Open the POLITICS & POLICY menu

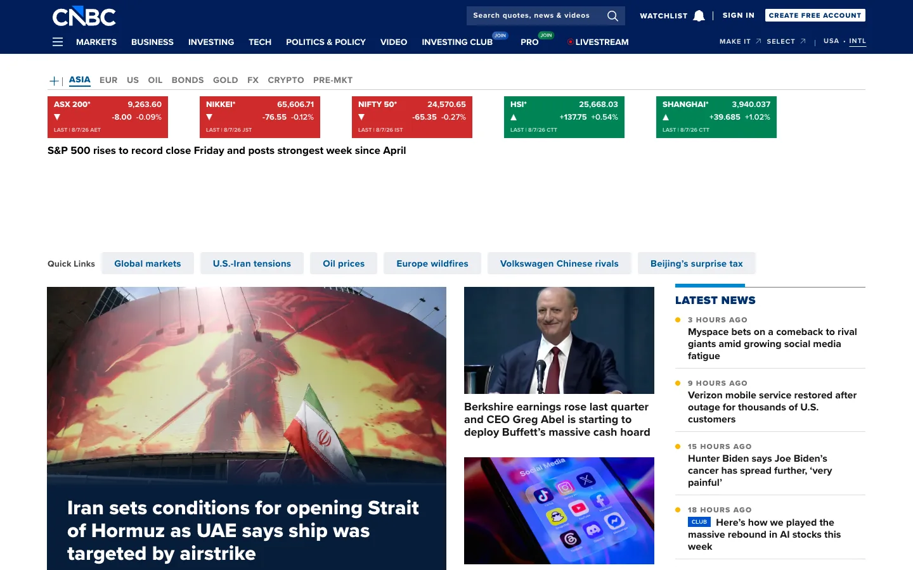tap(326, 42)
